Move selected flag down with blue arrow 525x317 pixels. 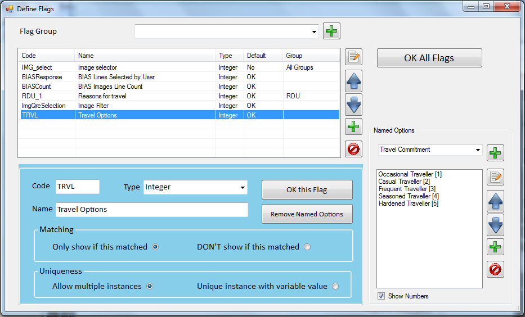[353, 105]
